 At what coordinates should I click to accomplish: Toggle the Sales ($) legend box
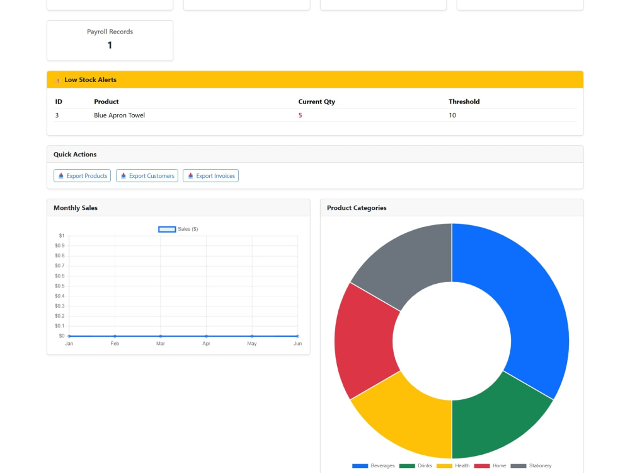167,230
